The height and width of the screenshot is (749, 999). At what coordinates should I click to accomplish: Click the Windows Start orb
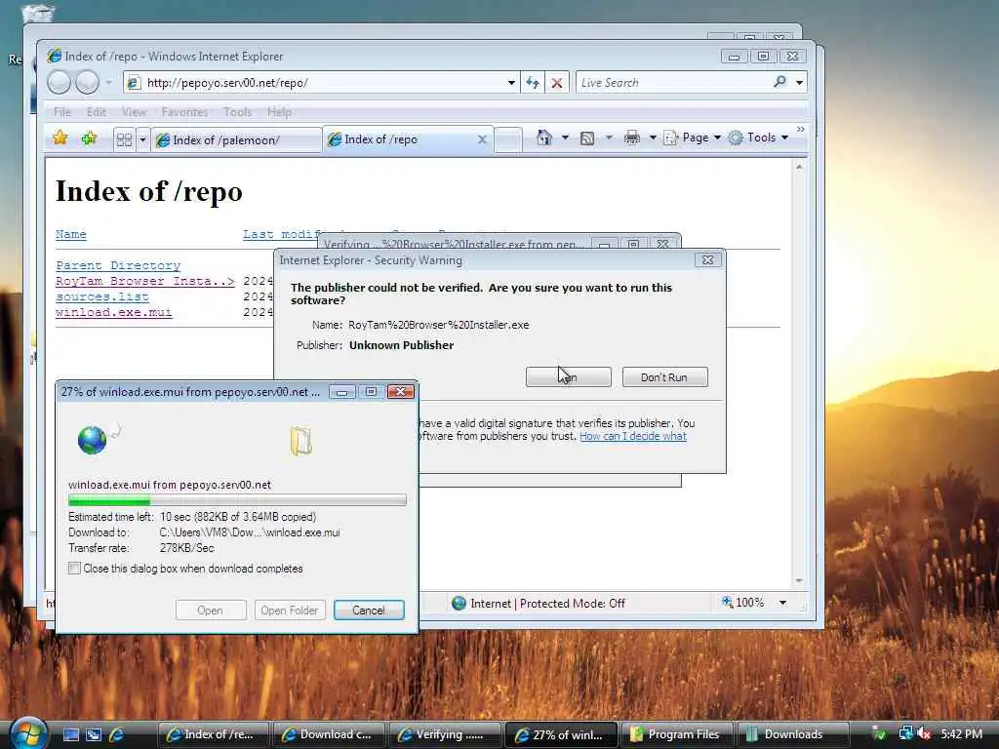28,733
